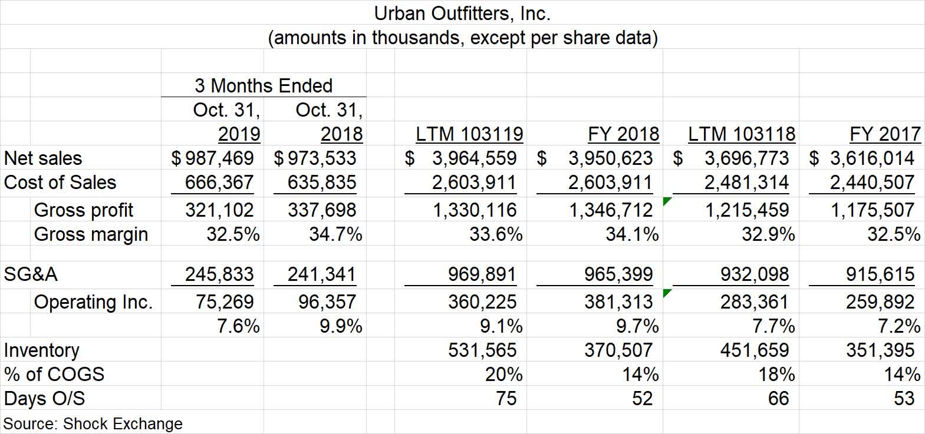
Task: Select FY 2017 net sales 3,616,014
Action: tap(862, 158)
